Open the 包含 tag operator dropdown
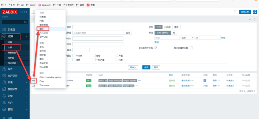Screen dimensions: 259x119 pyautogui.click(x=187, y=38)
